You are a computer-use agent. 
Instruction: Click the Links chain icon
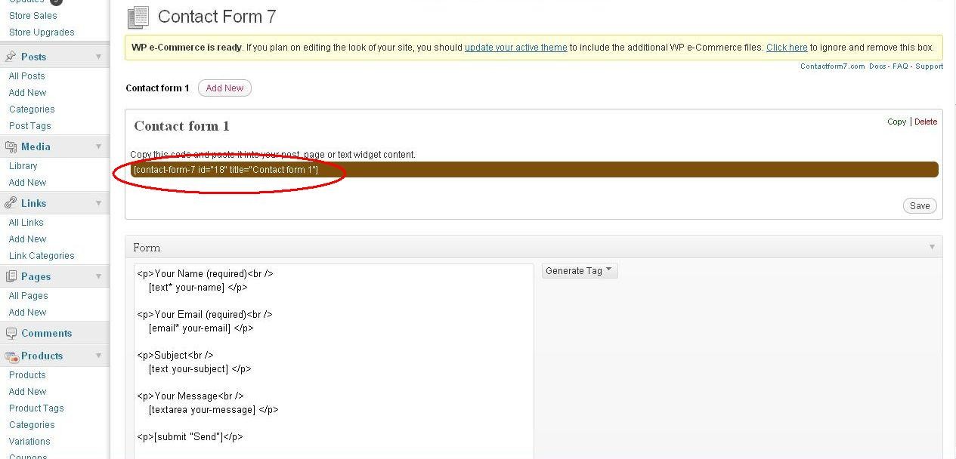point(11,203)
